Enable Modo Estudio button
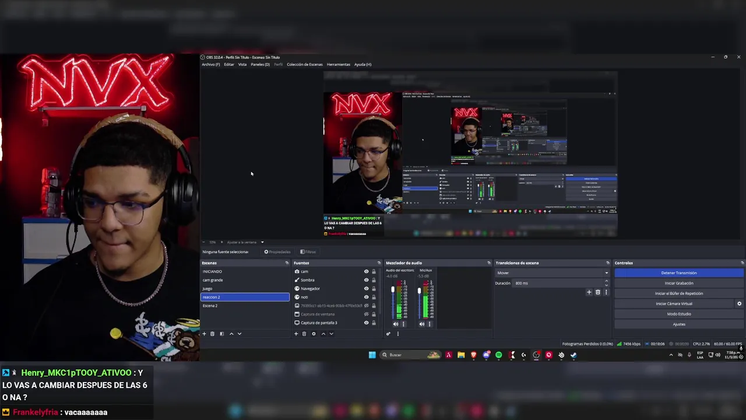The image size is (746, 420). 679,314
